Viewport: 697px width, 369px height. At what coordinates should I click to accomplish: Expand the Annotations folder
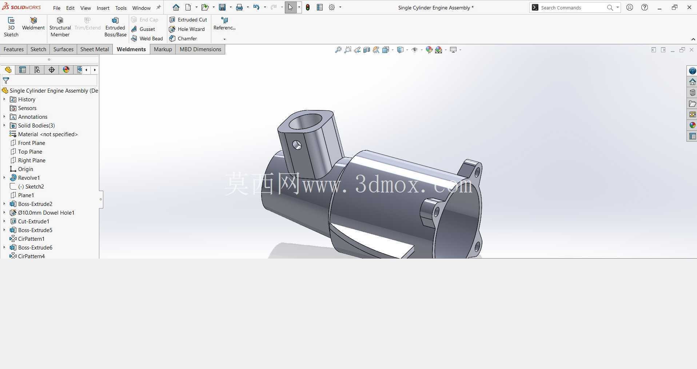[x=4, y=117]
